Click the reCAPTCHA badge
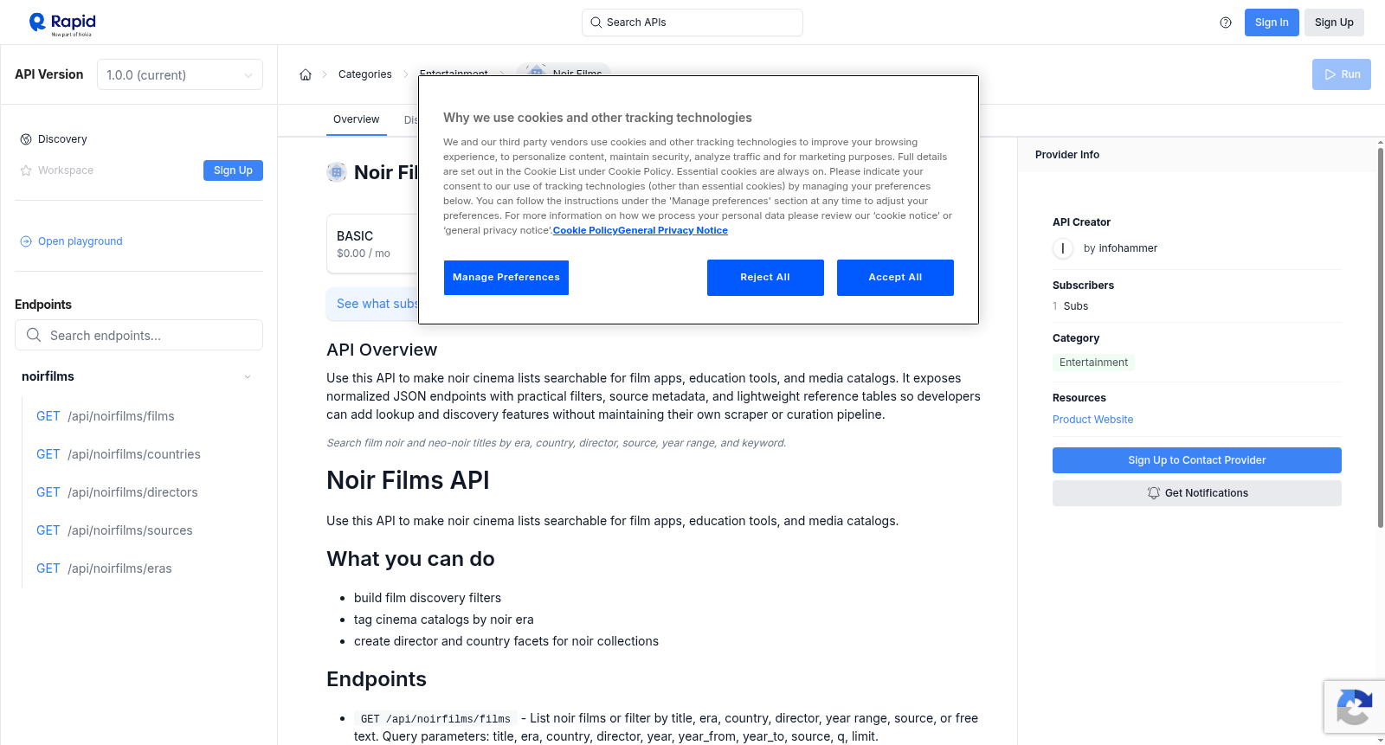Image resolution: width=1385 pixels, height=745 pixels. coord(1354,707)
